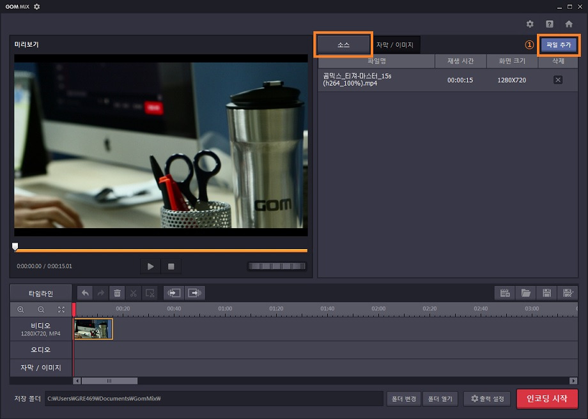588x419 pixels.
Task: Click the 파일명 column header
Action: [x=376, y=61]
